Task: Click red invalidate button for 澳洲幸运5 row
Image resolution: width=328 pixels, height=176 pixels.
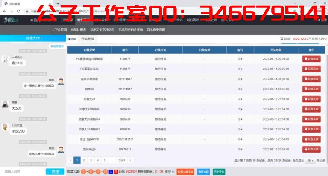Action: click(x=311, y=149)
